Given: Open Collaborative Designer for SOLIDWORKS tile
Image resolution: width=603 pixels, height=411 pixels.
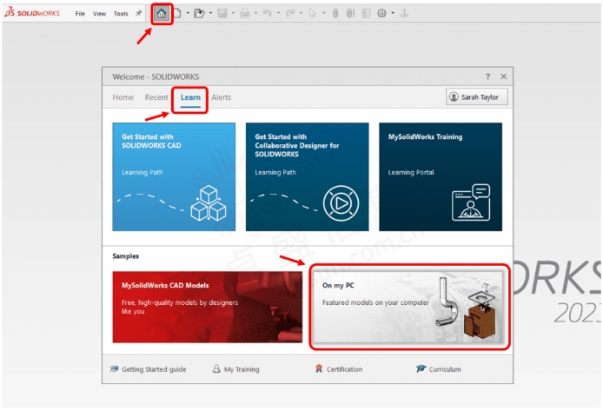Looking at the screenshot, I should (308, 177).
